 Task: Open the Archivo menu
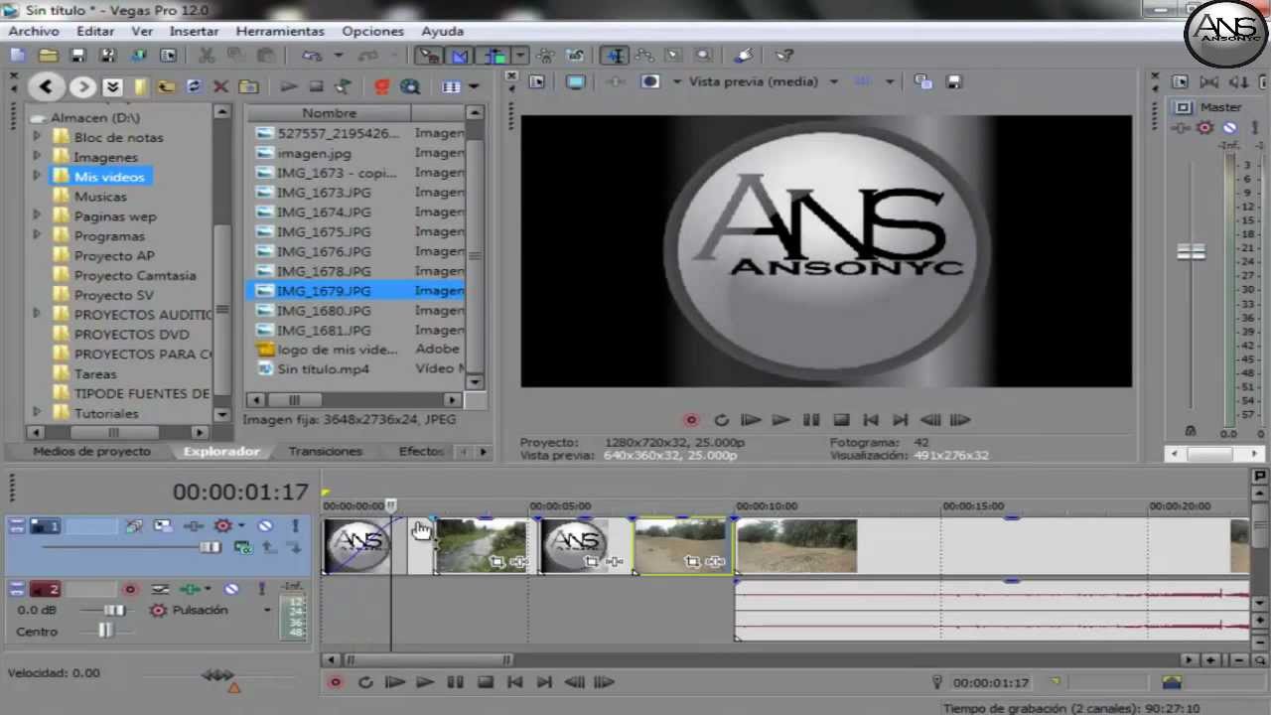[x=34, y=31]
